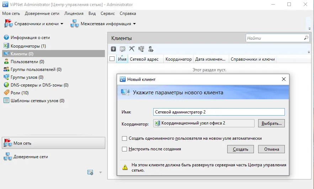Click the Новый клиент dialog title icon
Screen dimensions: 314x189
pos(123,79)
